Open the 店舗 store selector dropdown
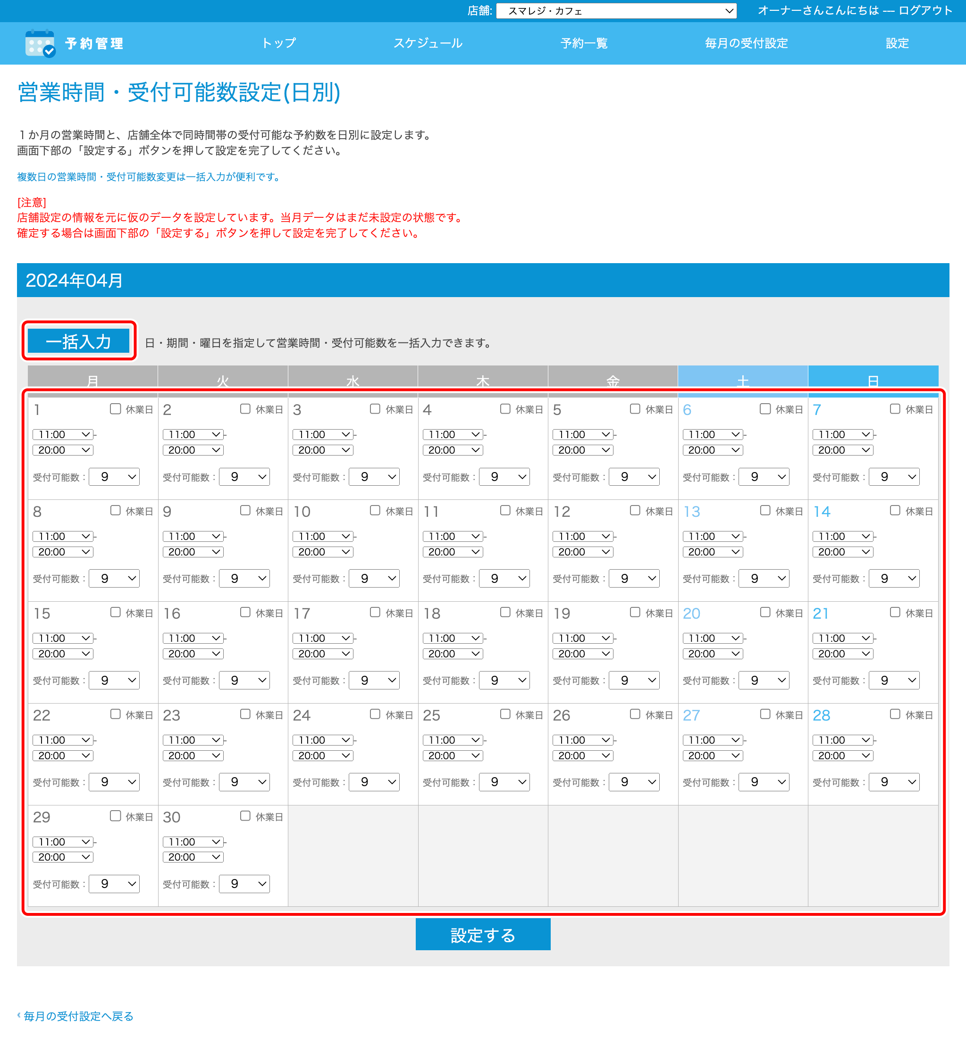 pyautogui.click(x=616, y=10)
